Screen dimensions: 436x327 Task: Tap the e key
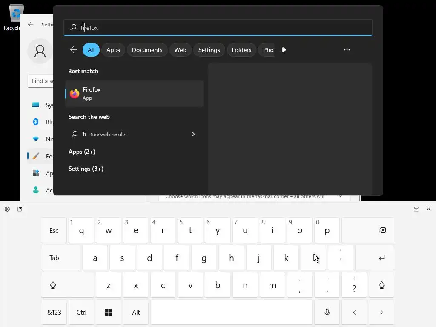[136, 230]
